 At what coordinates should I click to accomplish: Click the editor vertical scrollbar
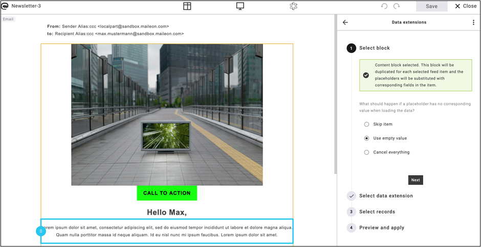pos(336,93)
